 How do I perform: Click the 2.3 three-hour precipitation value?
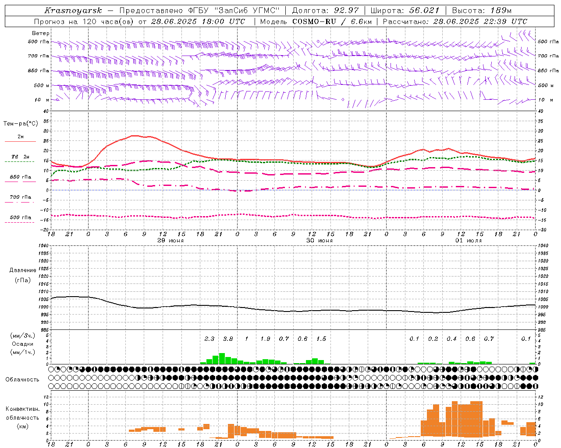(209, 339)
